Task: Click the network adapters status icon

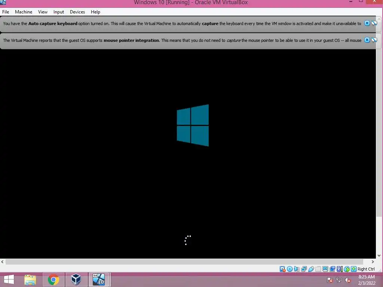Action: coord(304,269)
